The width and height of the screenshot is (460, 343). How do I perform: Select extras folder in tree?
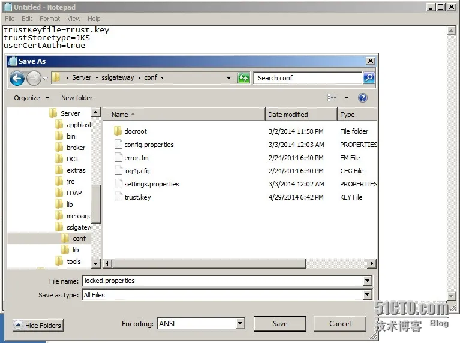click(x=70, y=170)
